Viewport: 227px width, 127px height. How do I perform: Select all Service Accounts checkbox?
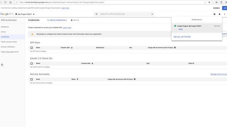tap(32, 79)
